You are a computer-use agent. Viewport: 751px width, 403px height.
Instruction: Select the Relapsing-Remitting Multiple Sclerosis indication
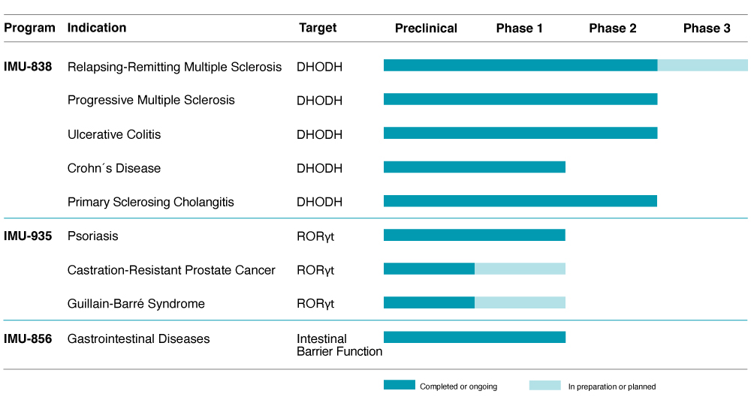pyautogui.click(x=174, y=67)
